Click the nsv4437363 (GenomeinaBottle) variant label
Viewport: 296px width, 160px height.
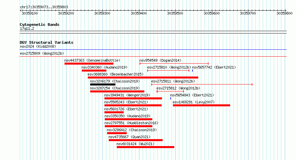click(92, 60)
